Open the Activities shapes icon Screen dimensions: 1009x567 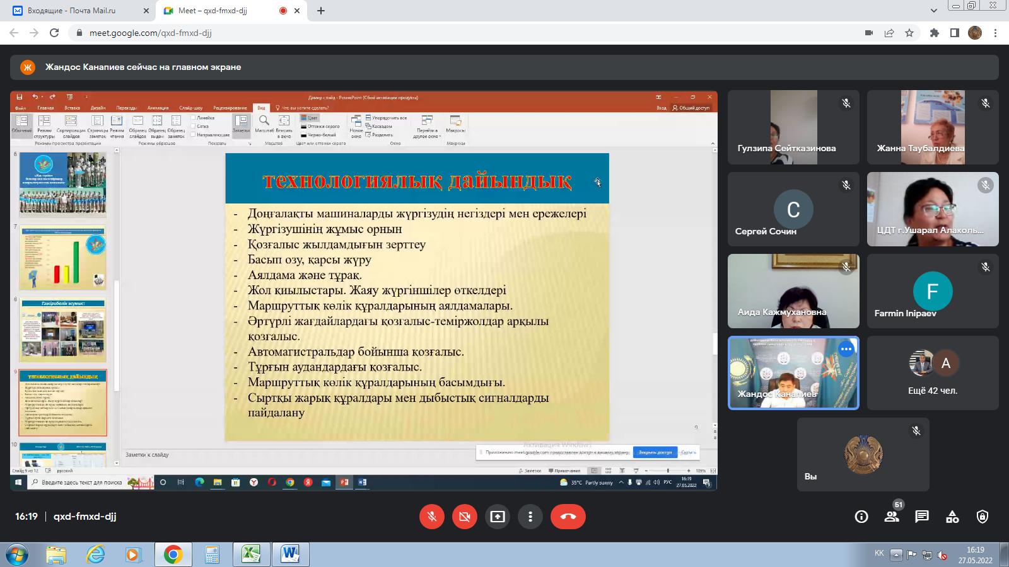[x=952, y=517]
